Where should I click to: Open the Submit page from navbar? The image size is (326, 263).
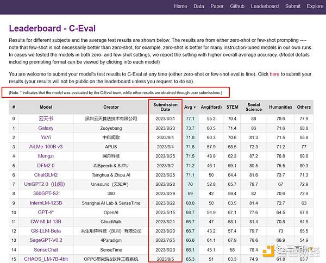(x=292, y=7)
